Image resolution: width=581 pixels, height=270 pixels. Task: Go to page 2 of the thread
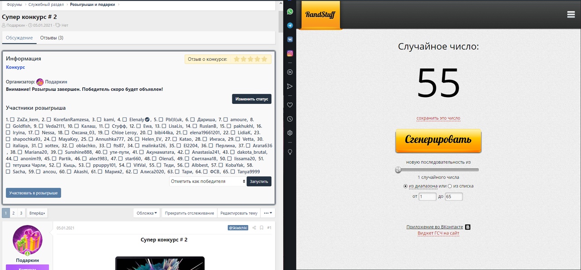tap(13, 213)
